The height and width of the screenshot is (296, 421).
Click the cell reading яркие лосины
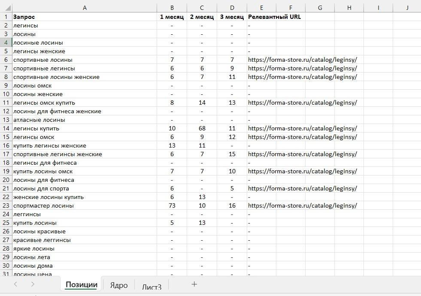coord(85,248)
